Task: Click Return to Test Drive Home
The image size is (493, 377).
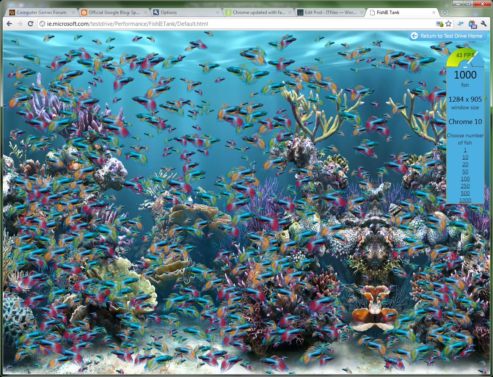Action: click(447, 36)
